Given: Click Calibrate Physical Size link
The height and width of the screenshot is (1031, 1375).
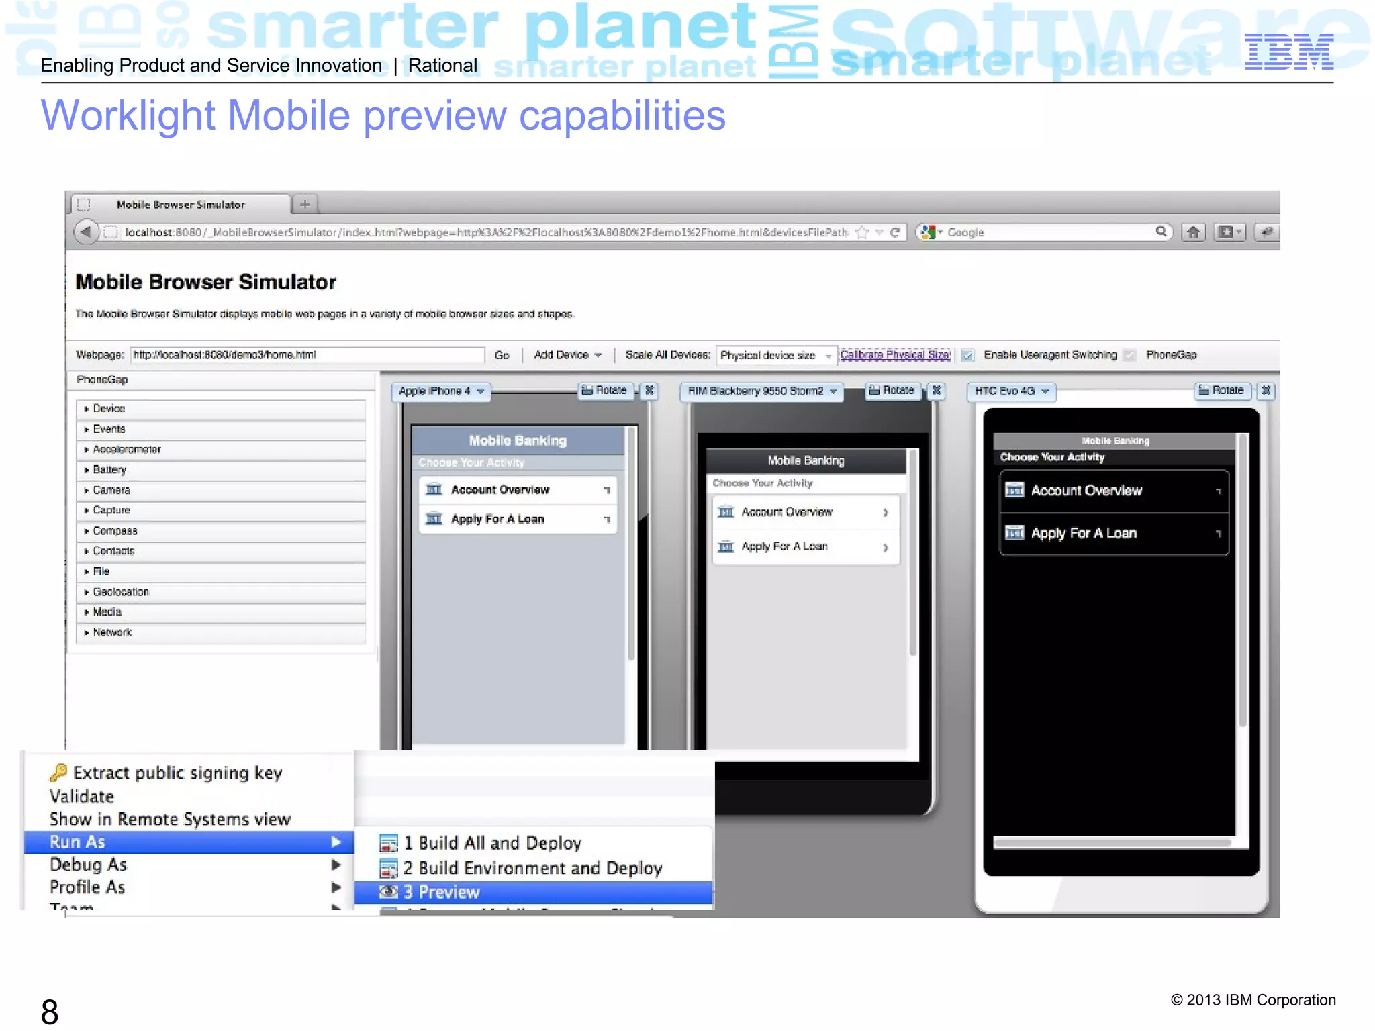Looking at the screenshot, I should 895,354.
